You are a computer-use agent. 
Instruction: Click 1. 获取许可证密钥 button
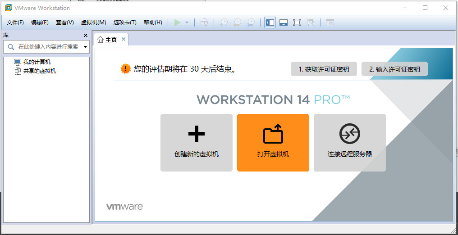tap(324, 69)
